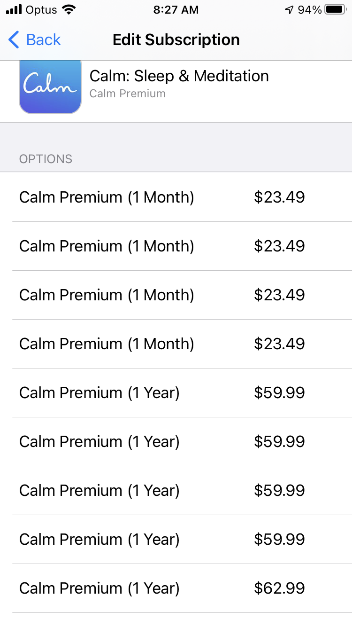Select the second Calm Premium (1 Month) option
The height and width of the screenshot is (627, 352).
176,246
